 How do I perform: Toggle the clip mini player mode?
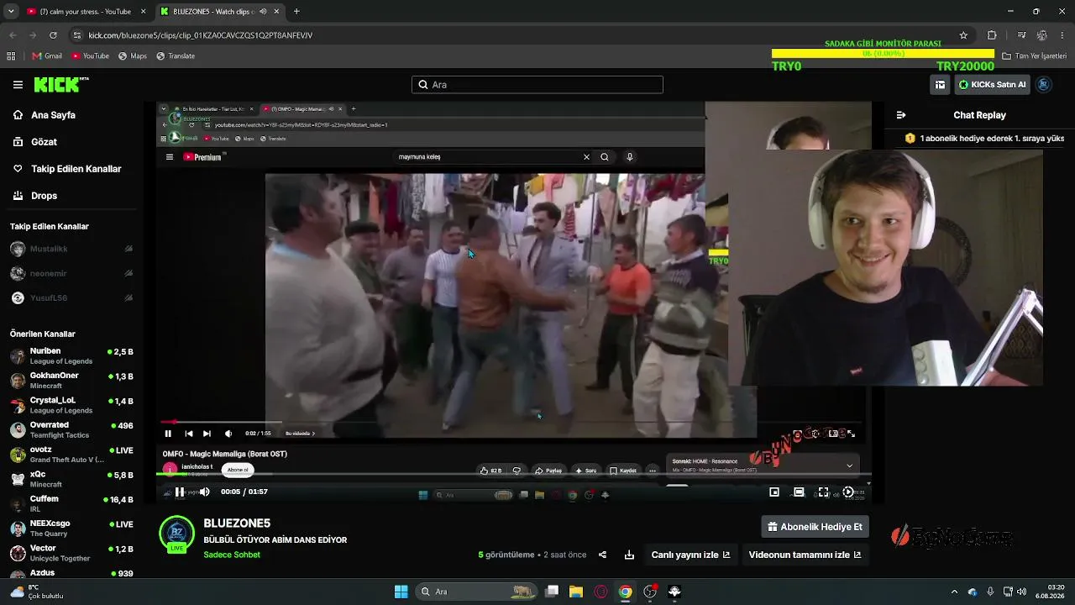pyautogui.click(x=774, y=492)
